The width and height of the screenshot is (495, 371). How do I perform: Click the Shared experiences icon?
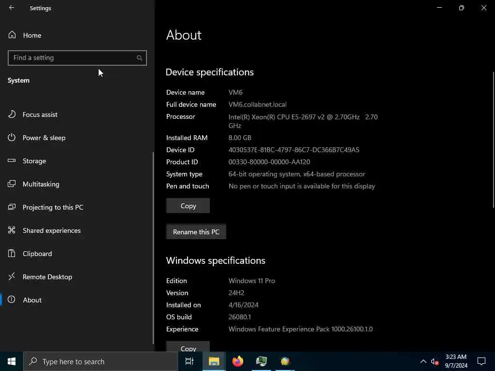click(x=12, y=230)
